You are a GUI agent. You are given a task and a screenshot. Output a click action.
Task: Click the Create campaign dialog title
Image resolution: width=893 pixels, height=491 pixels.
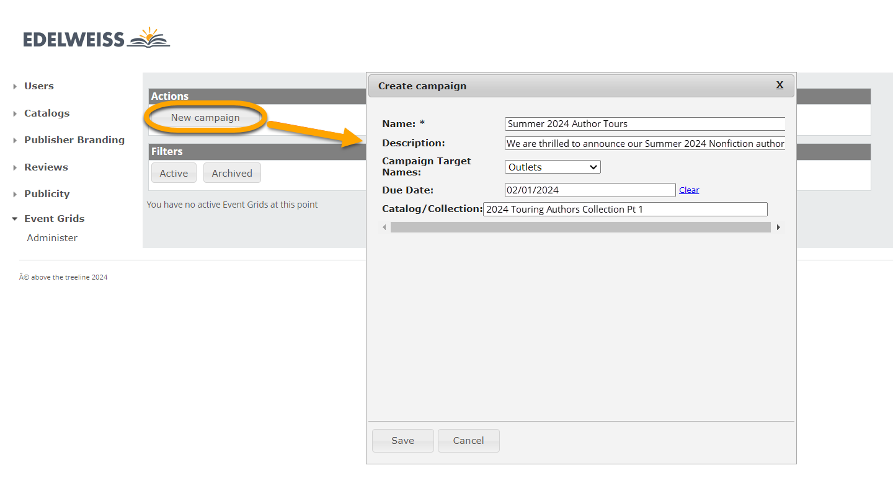[422, 86]
